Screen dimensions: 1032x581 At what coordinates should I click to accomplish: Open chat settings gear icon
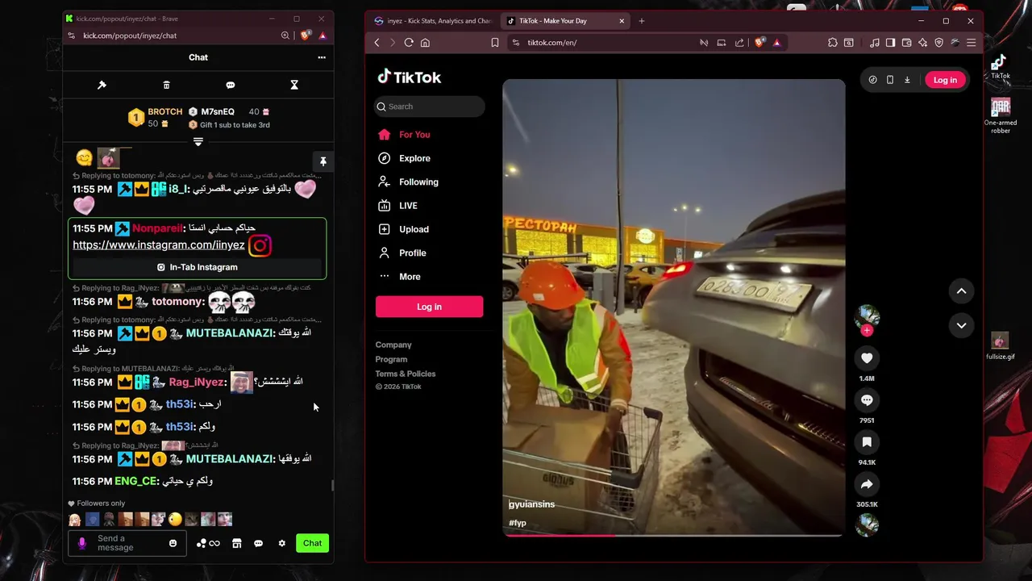281,543
